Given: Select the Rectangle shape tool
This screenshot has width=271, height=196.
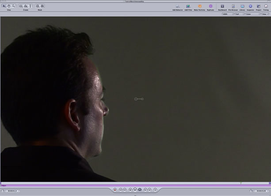Looking at the screenshot, I should [x=21, y=6].
